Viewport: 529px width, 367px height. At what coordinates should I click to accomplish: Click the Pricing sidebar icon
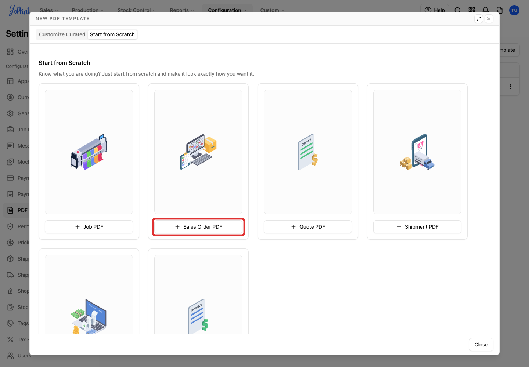pos(10,243)
